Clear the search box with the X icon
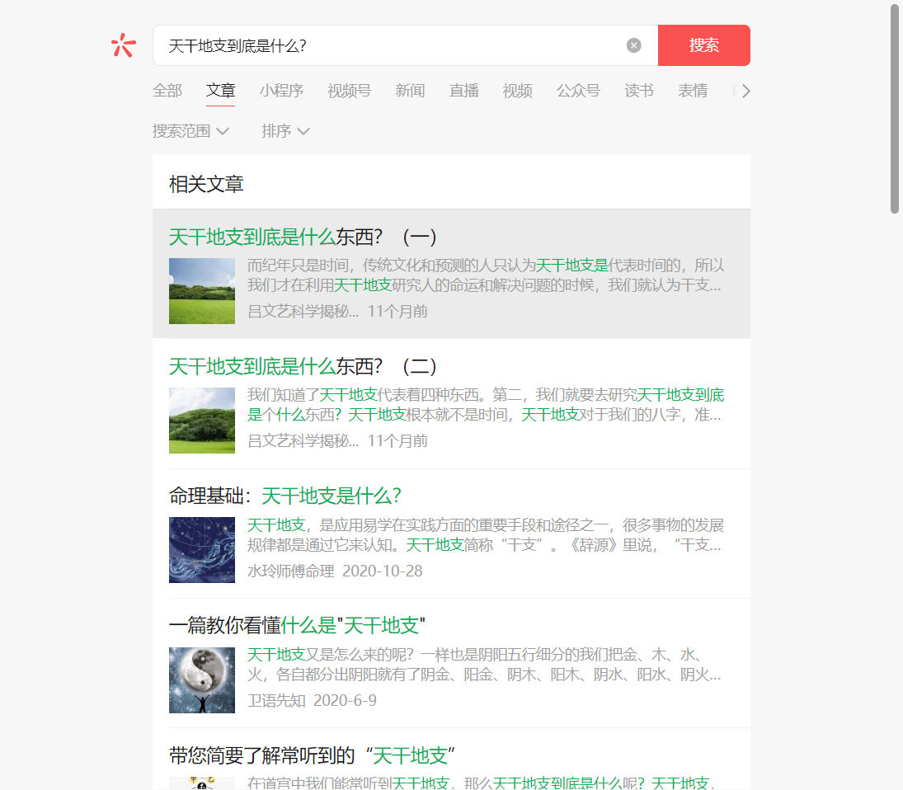Image resolution: width=903 pixels, height=790 pixels. pyautogui.click(x=633, y=45)
